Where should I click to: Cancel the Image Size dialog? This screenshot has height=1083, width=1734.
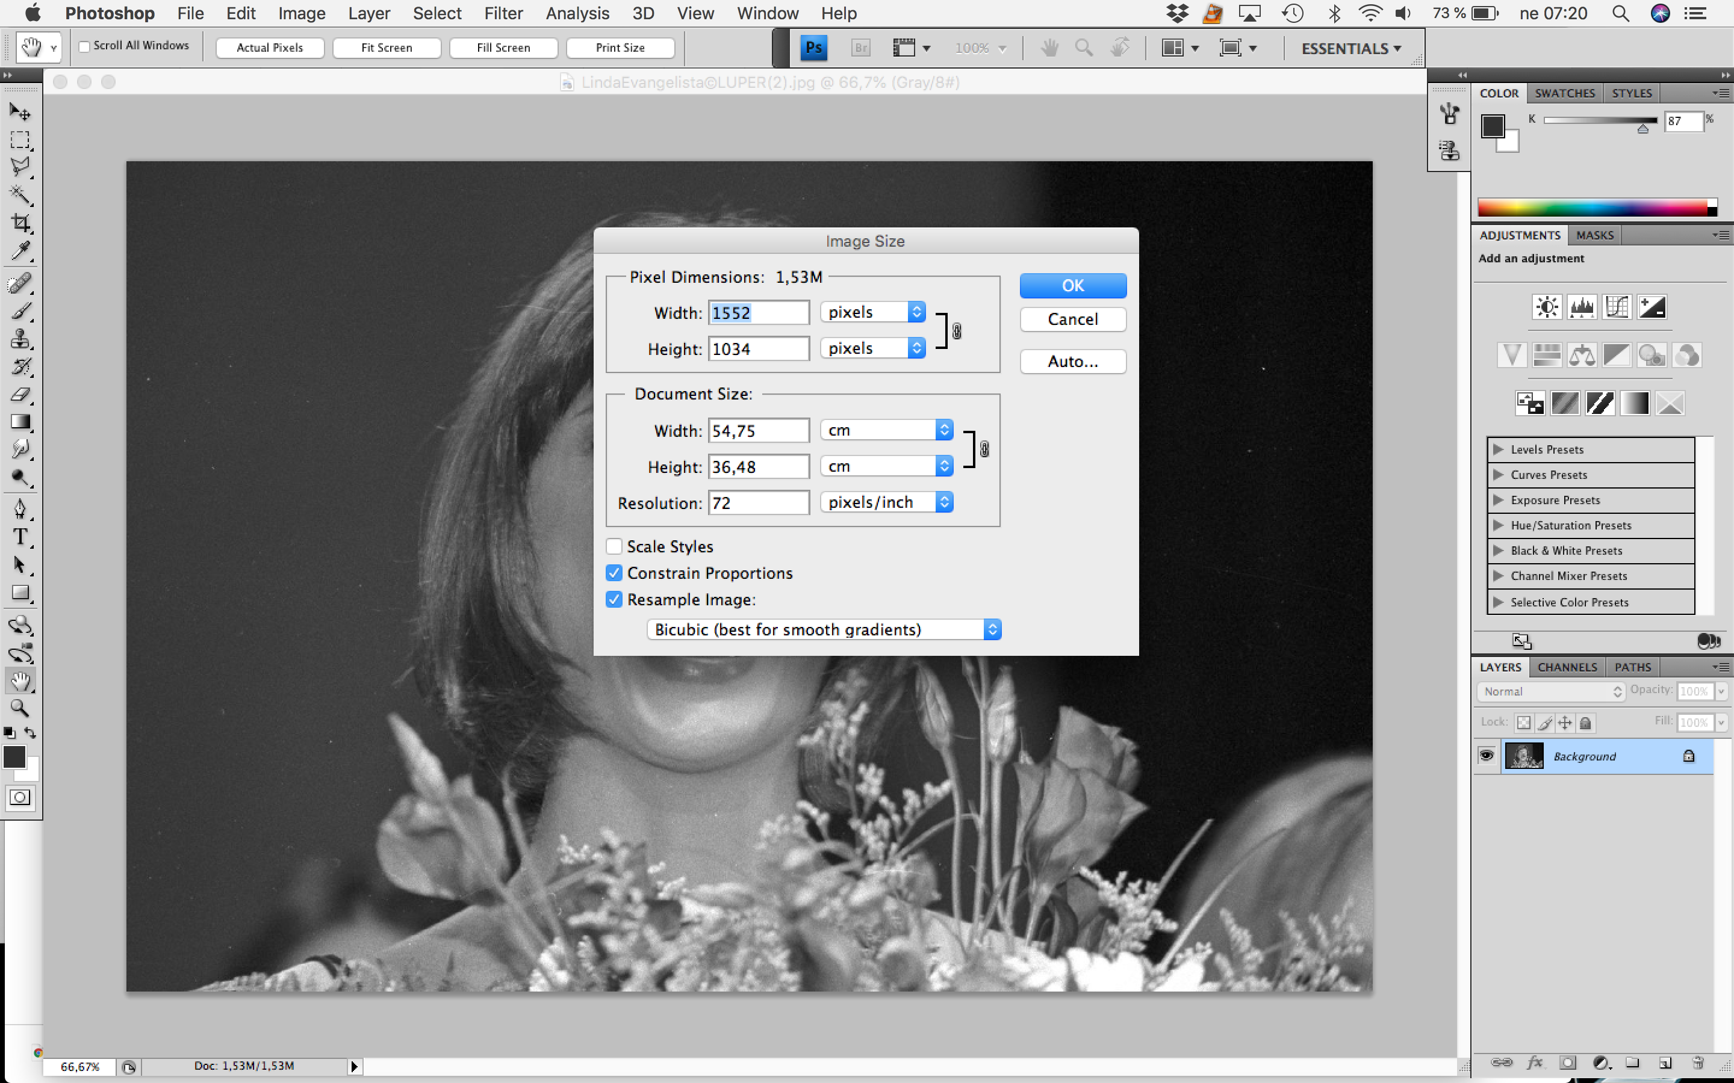(1072, 319)
